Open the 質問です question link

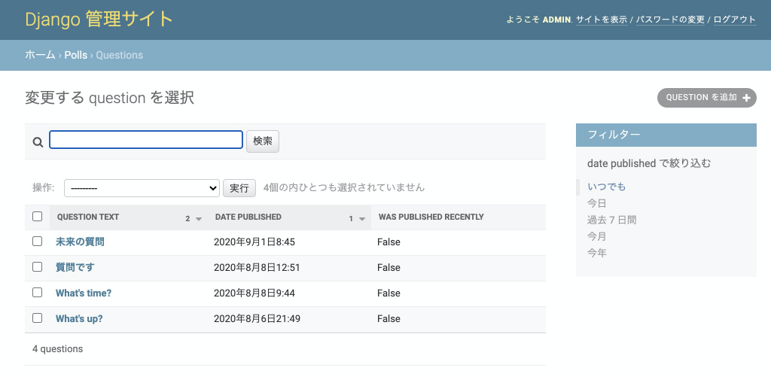coord(75,267)
